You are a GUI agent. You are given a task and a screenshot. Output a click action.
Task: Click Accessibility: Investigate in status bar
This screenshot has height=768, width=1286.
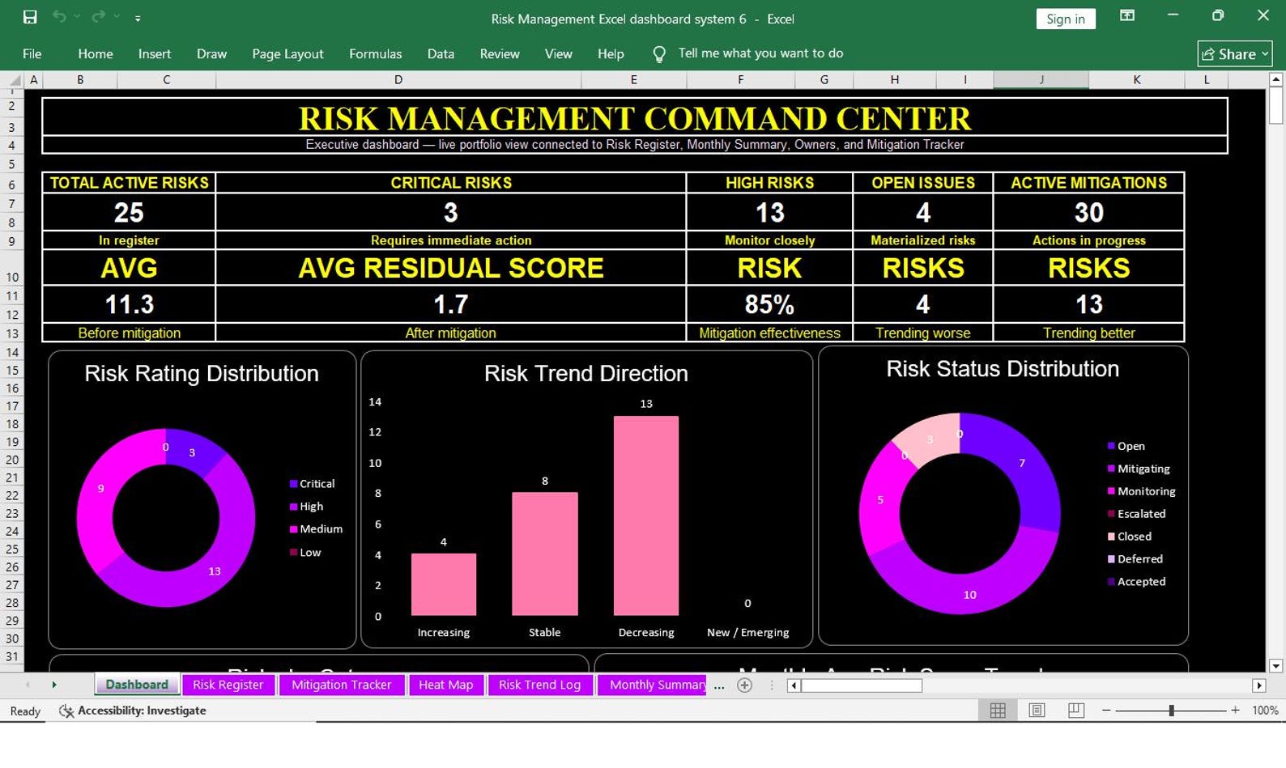click(142, 711)
